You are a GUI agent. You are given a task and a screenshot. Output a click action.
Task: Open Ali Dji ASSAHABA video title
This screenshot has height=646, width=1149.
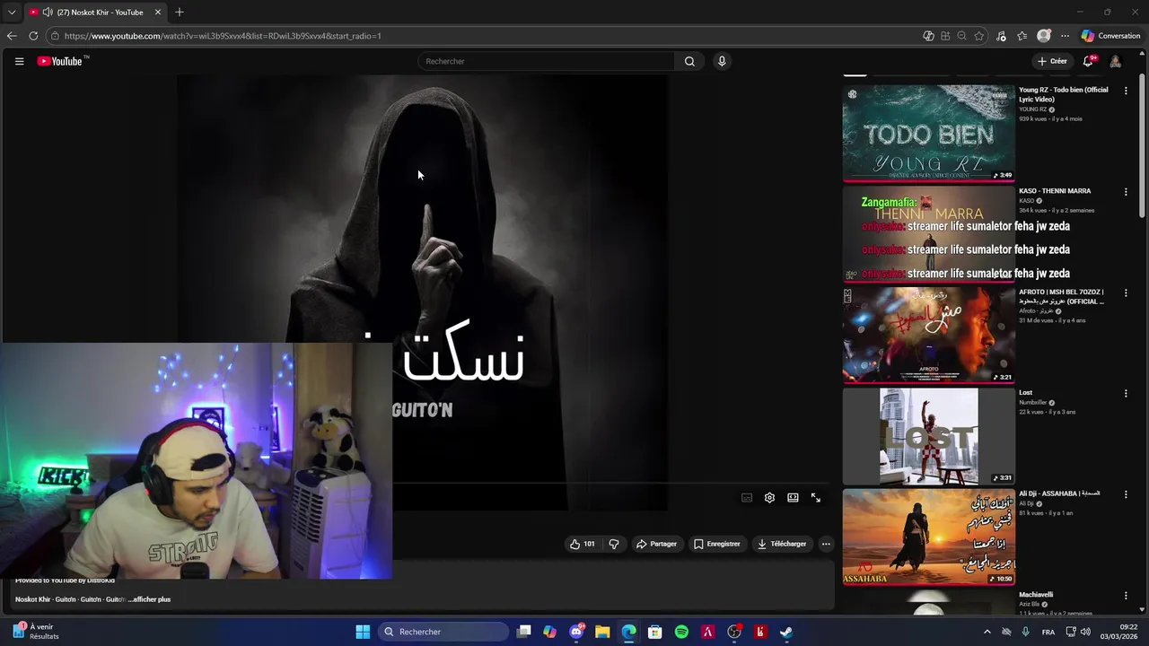coord(1059,493)
